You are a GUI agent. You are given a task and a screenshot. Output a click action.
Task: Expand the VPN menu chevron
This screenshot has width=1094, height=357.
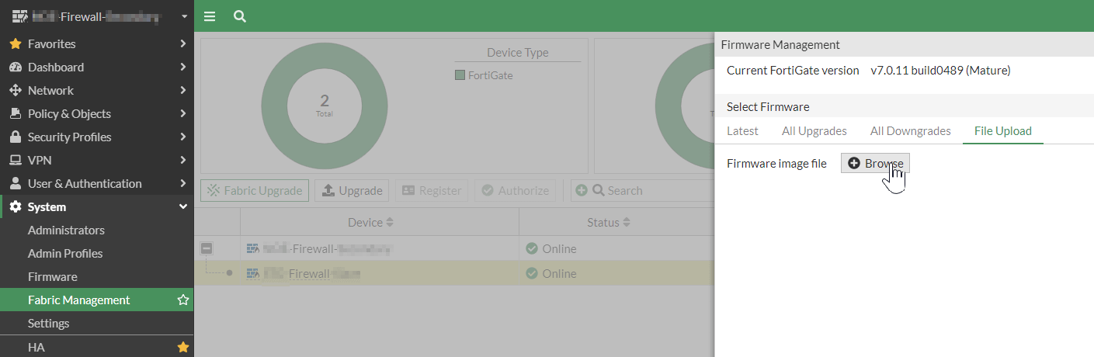(182, 160)
